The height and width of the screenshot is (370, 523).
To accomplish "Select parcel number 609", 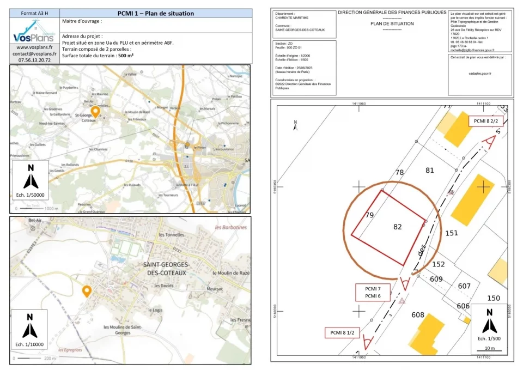I will (x=436, y=279).
